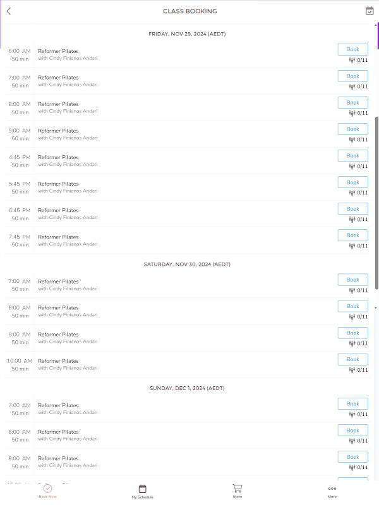Click attendee icon for Sunday 7:00 AM class
This screenshot has width=379, height=505.
[352, 414]
